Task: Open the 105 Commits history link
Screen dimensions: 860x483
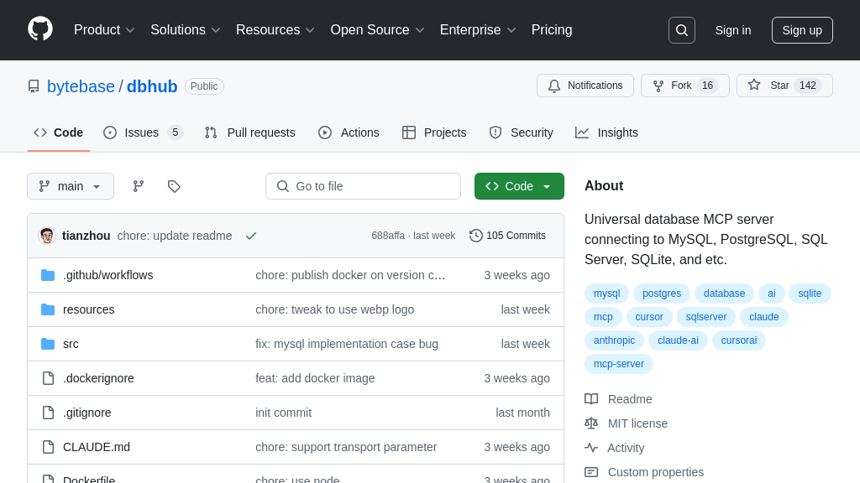Action: pyautogui.click(x=508, y=236)
